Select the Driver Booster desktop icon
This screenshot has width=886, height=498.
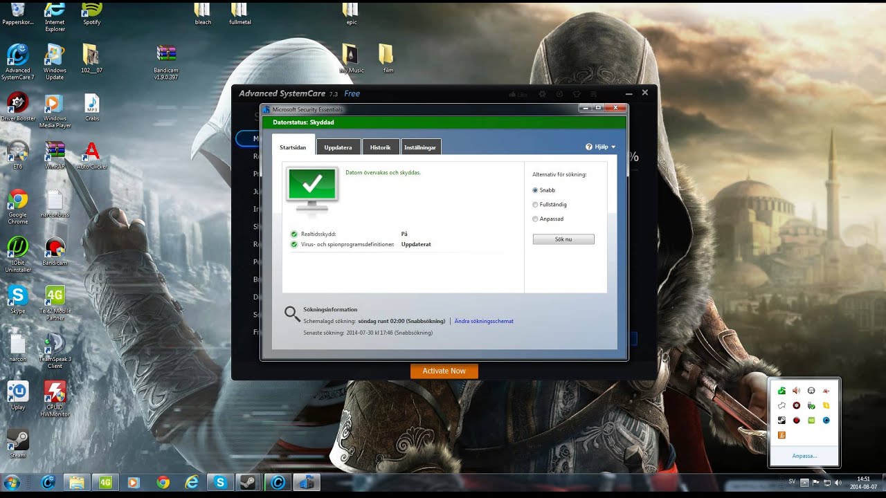pos(18,107)
